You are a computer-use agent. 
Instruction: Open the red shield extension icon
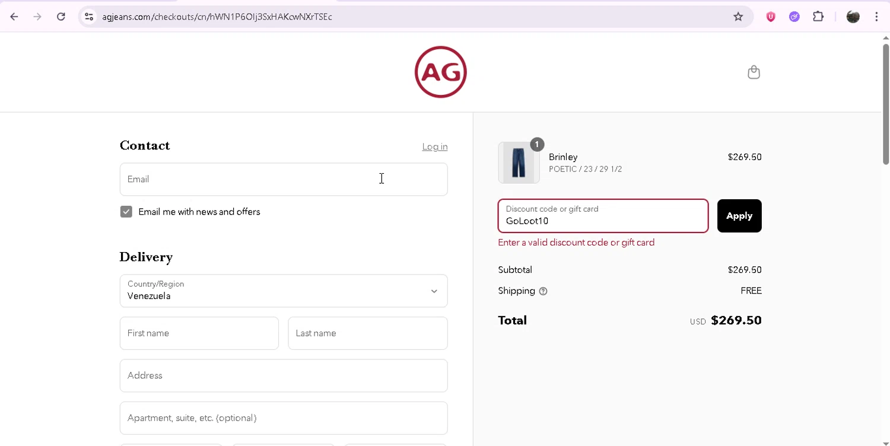pos(771,17)
